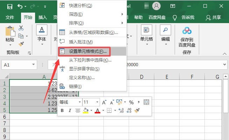Click the yellow fill color swatch

click(85, 111)
